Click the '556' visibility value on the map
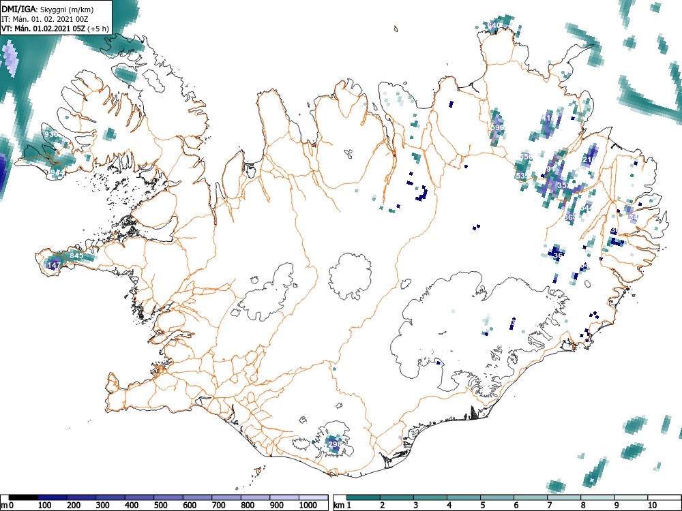The image size is (682, 511). click(526, 157)
